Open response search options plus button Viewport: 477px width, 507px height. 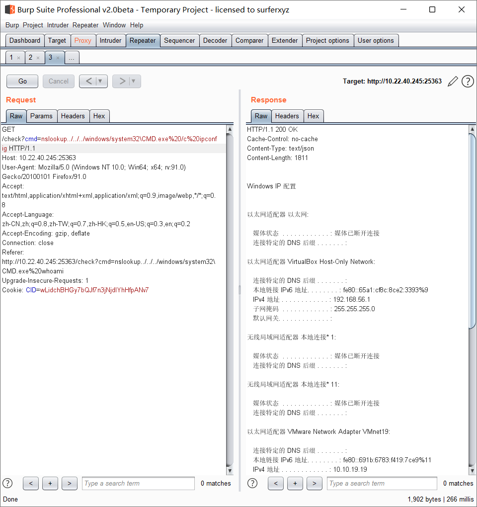(295, 484)
